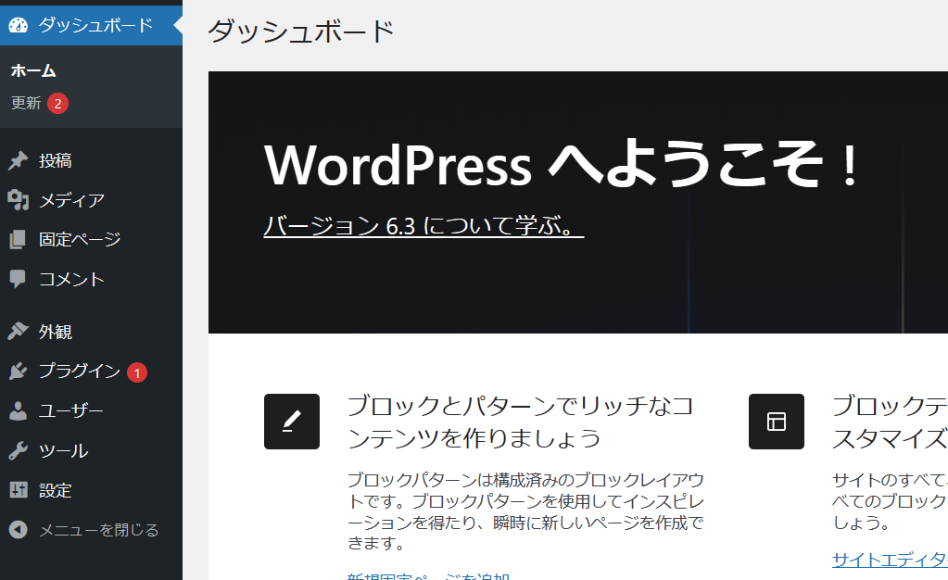This screenshot has width=948, height=580.
Task: Click the dashboard gauge icon in sidebar
Action: 19,25
